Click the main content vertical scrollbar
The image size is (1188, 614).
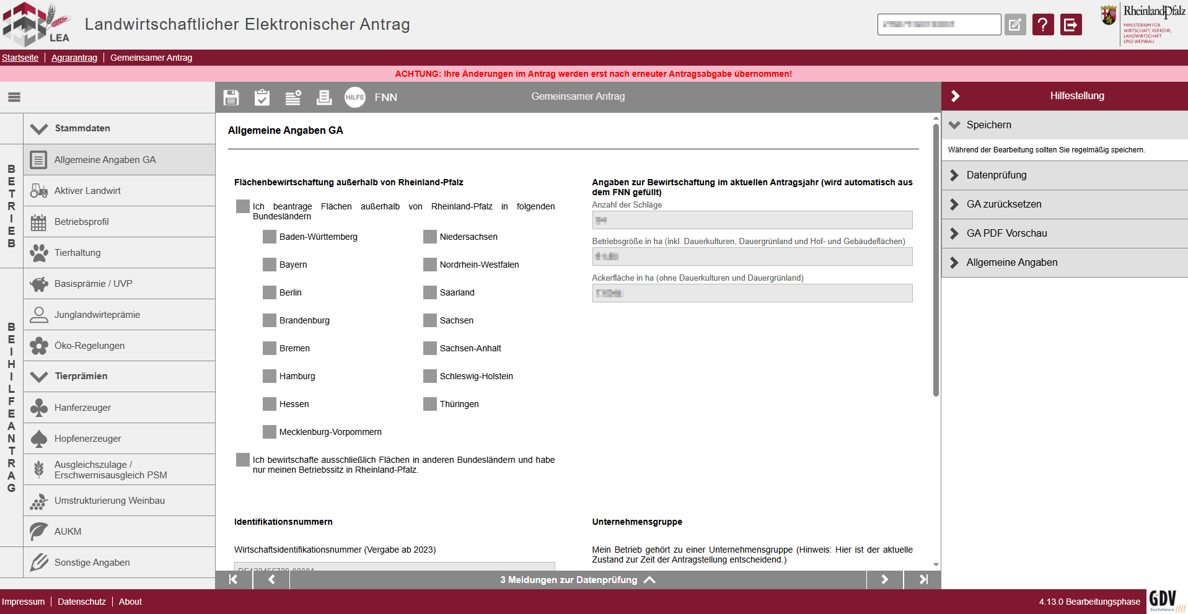(x=936, y=260)
